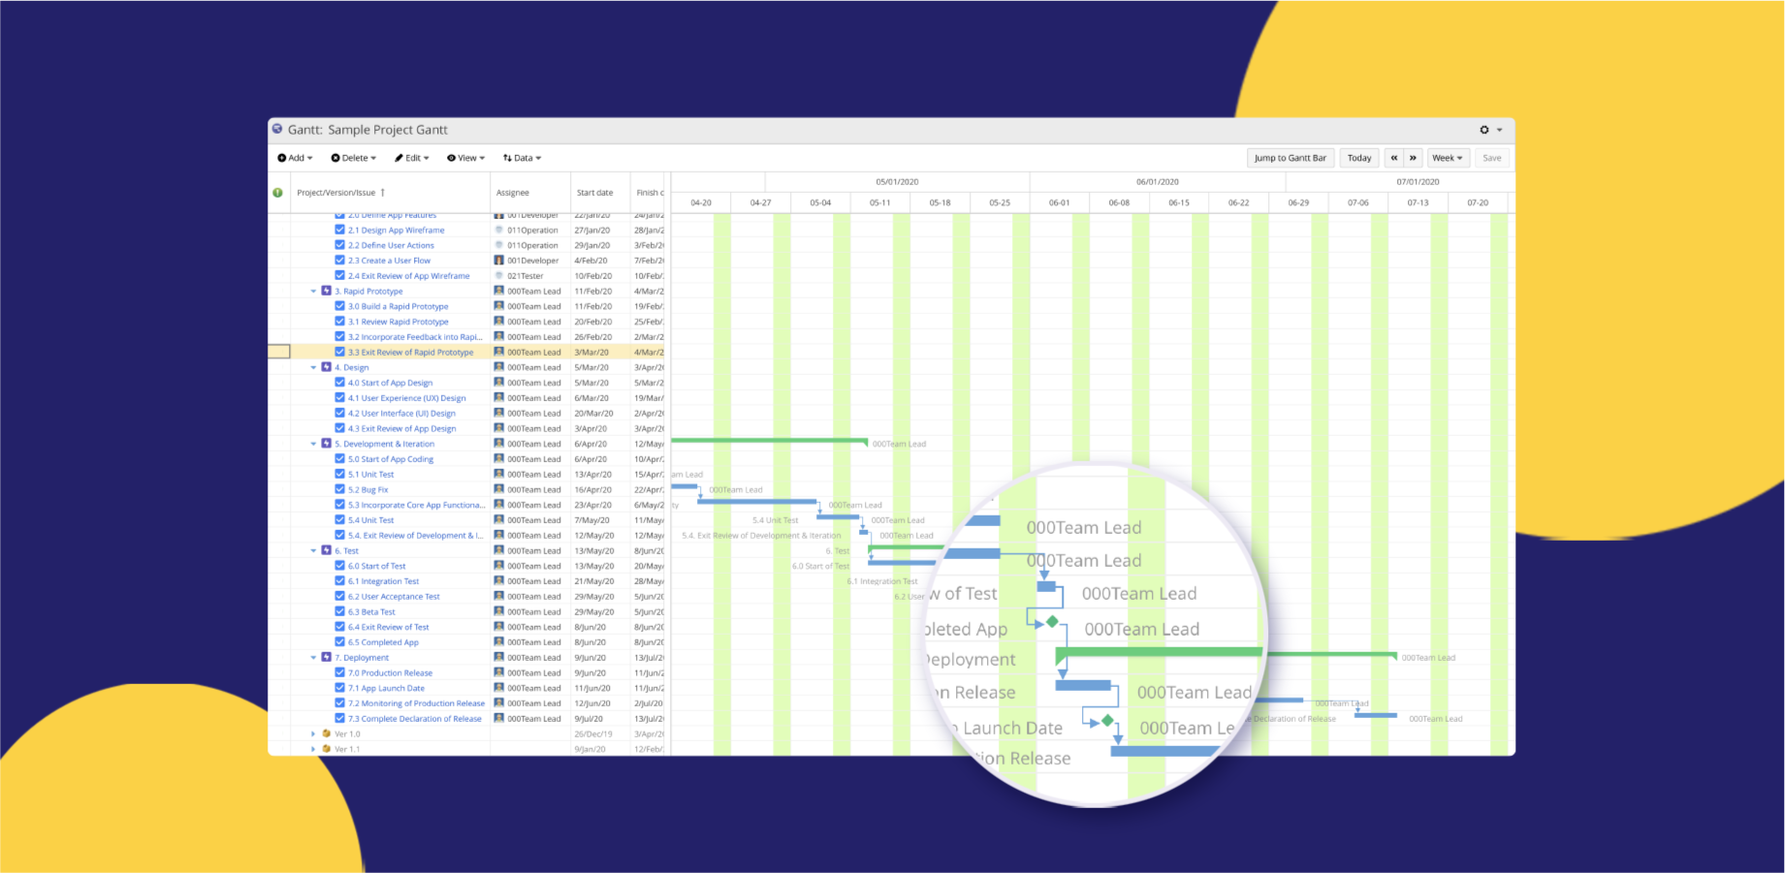Viewport: 1785px width, 873px height.
Task: Click the 05-11 week marker in timeline
Action: click(879, 203)
